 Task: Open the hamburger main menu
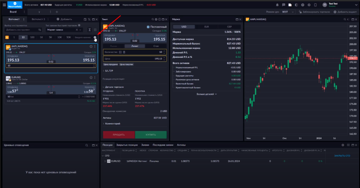(x=4, y=5)
